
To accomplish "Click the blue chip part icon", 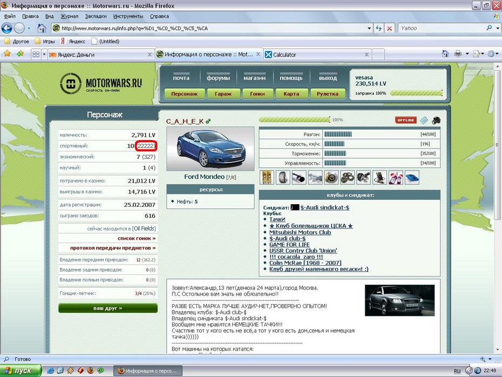I will [x=412, y=177].
